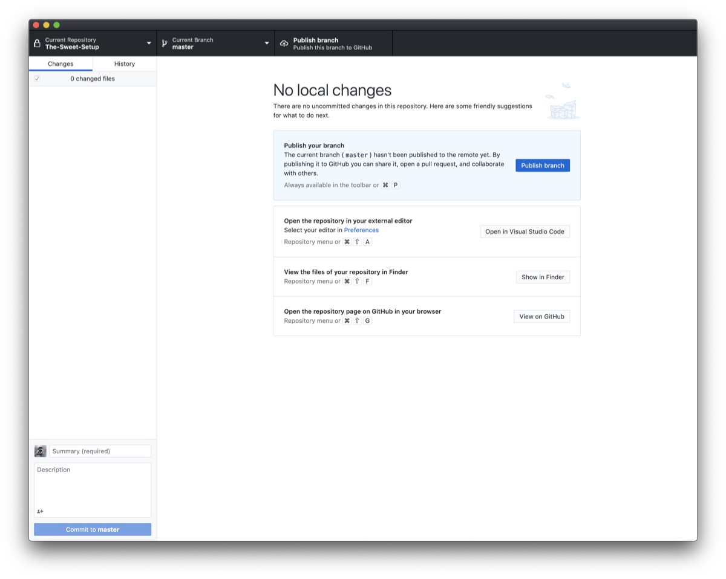Click the yellow minimize window button

47,25
